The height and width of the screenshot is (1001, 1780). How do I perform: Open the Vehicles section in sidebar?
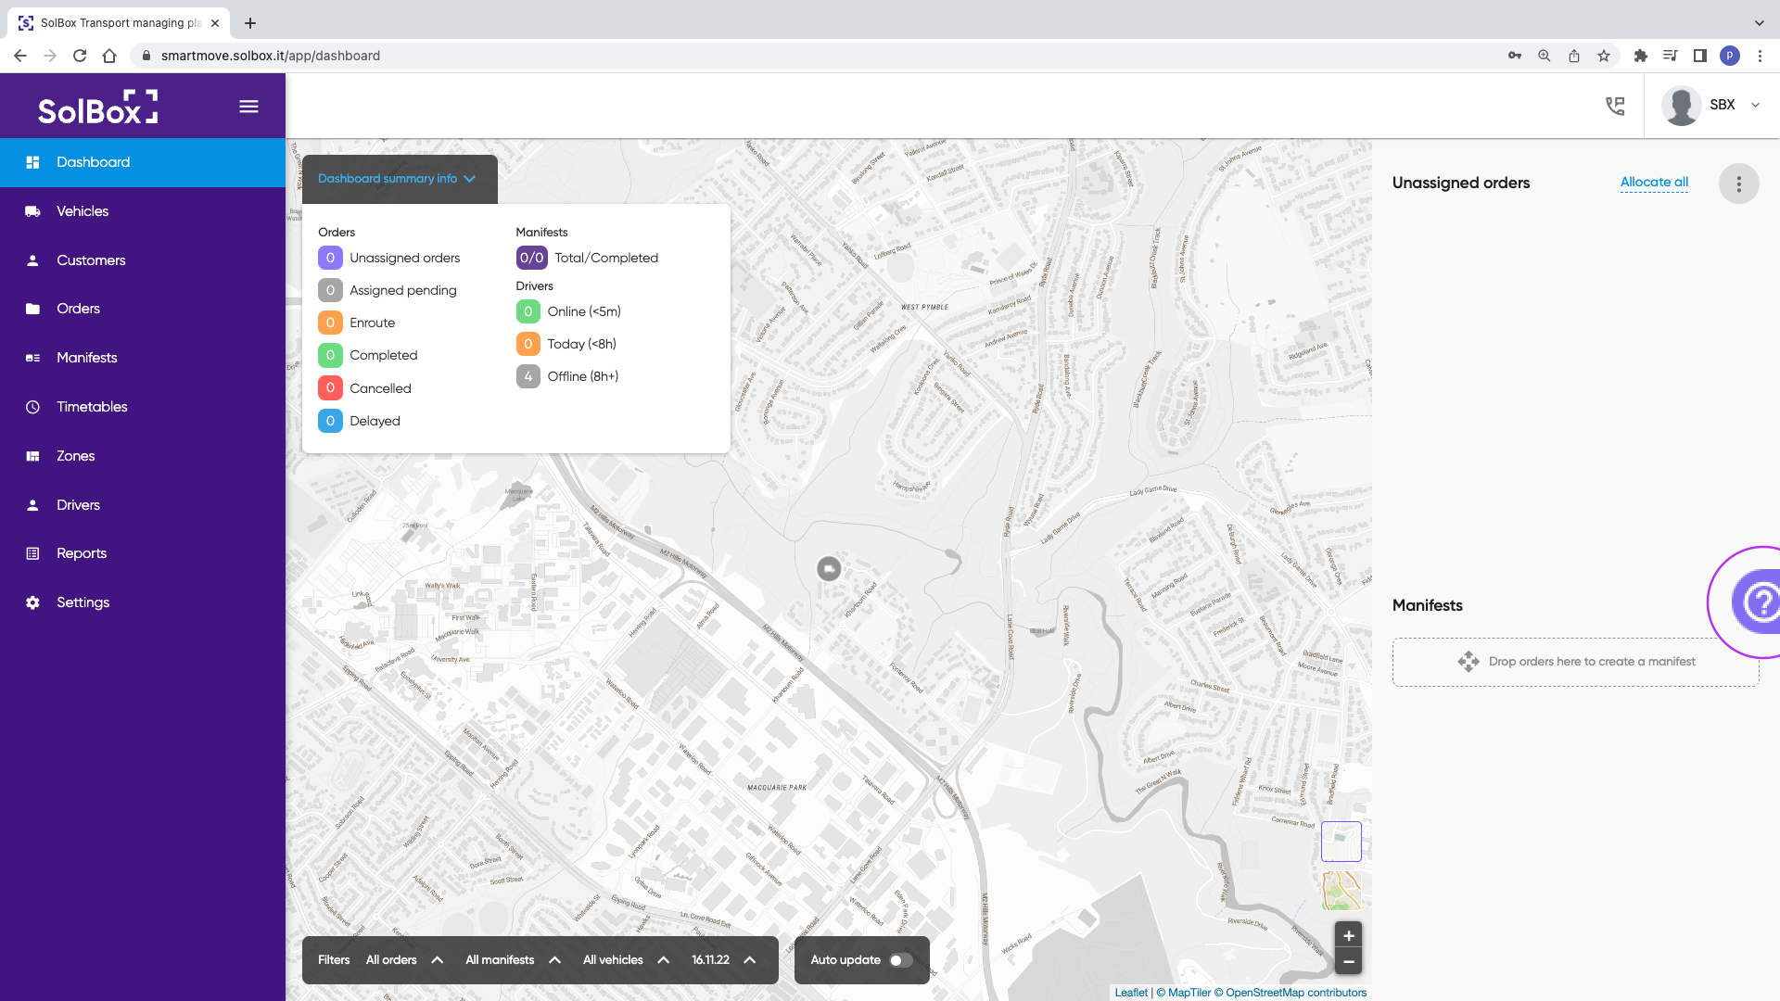83,210
